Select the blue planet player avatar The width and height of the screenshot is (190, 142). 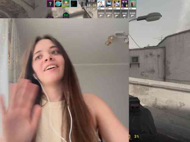[x=58, y=4]
